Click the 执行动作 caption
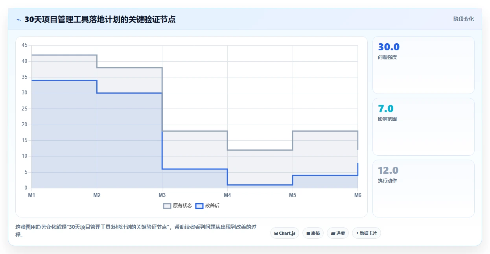This screenshot has width=490, height=254. [387, 181]
